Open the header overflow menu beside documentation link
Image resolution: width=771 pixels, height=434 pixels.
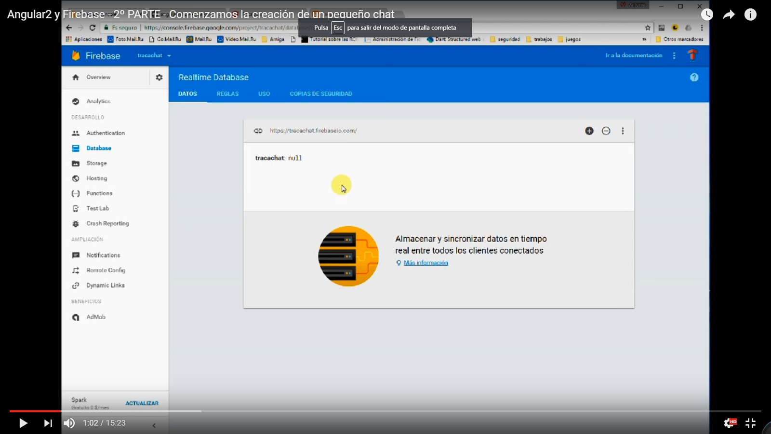[x=674, y=55]
